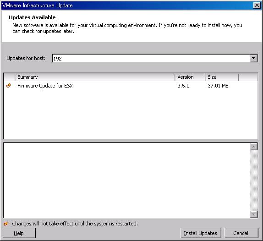
Task: Close the VMware Infrastructure Update window
Action: 257,5
